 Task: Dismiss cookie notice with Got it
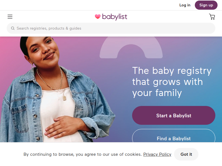click(186, 154)
